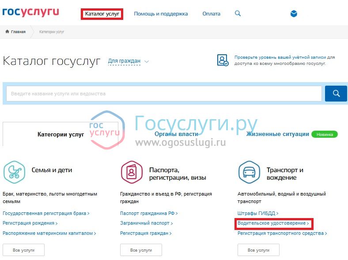Screen dimensions: 348x260
Task: Click the blue search button with magnifier
Action: point(336,94)
